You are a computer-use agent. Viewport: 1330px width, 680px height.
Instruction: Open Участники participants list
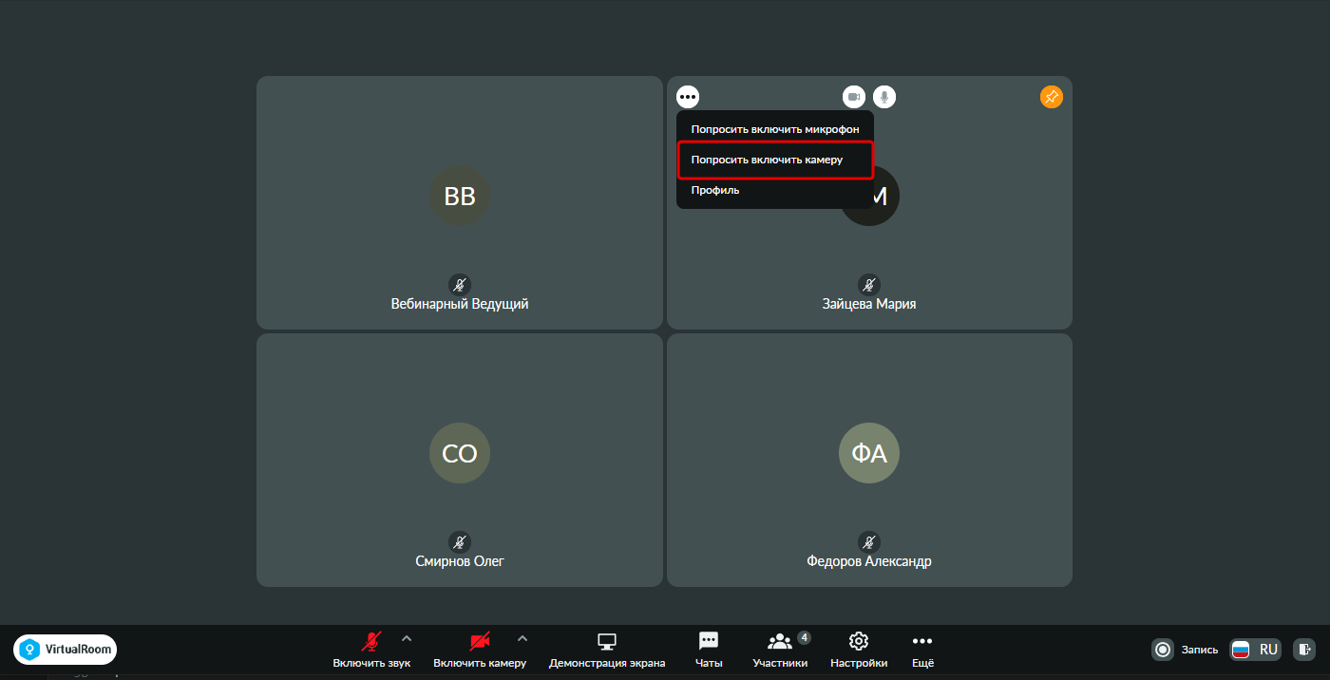point(780,651)
